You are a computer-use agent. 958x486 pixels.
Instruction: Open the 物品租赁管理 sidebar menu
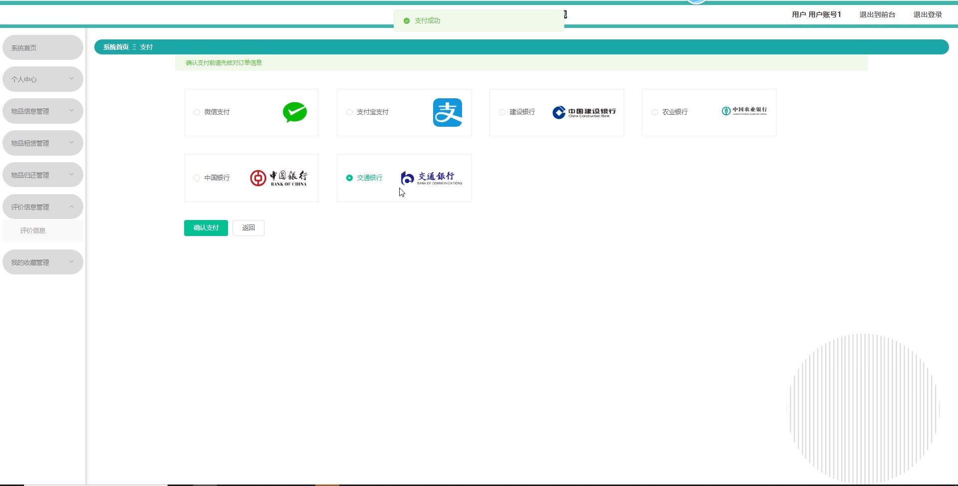[x=43, y=143]
